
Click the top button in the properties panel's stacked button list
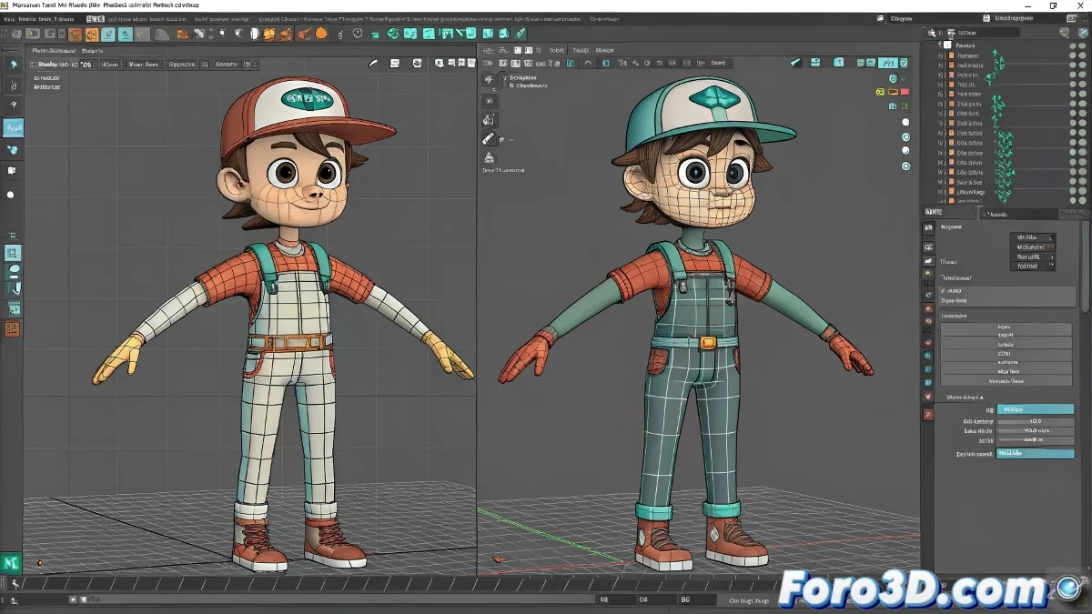click(x=1006, y=327)
